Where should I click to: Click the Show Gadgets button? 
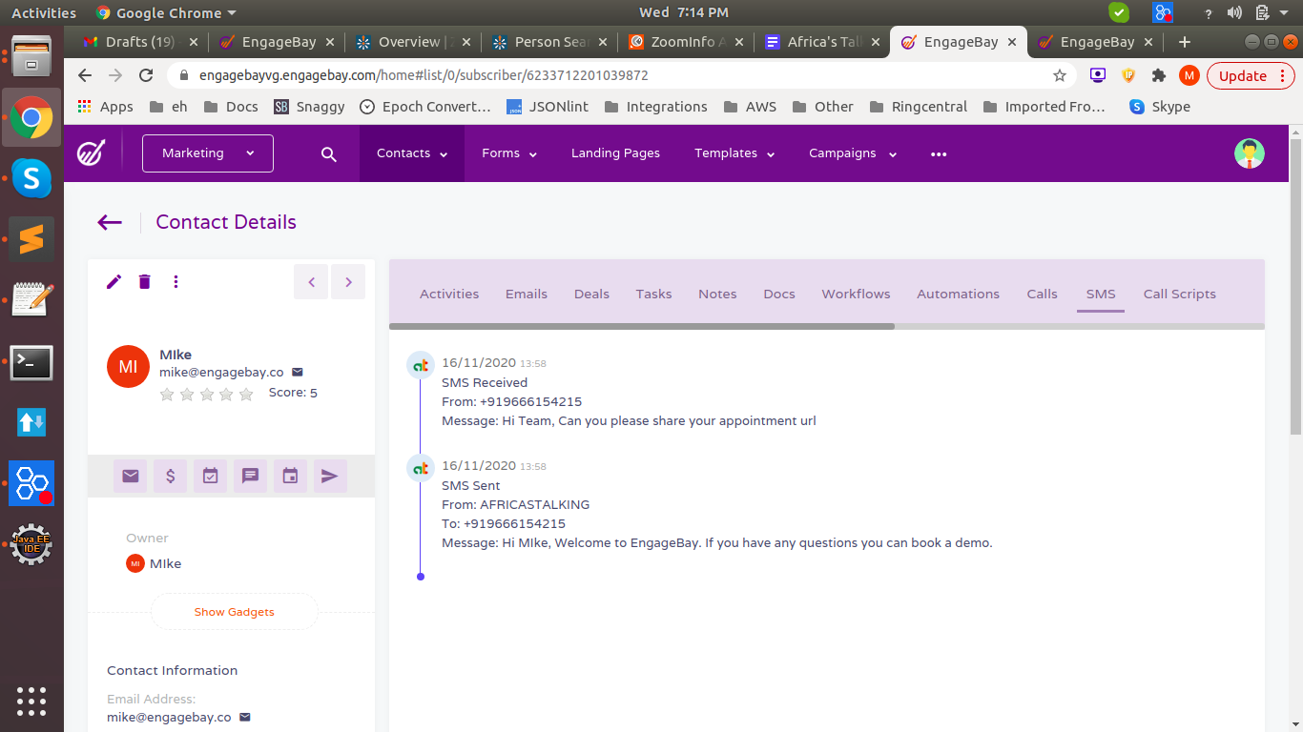pyautogui.click(x=235, y=612)
